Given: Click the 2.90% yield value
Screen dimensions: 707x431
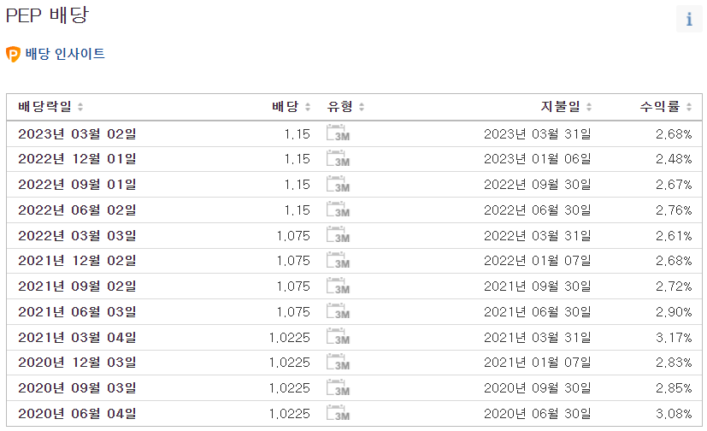Looking at the screenshot, I should (674, 312).
